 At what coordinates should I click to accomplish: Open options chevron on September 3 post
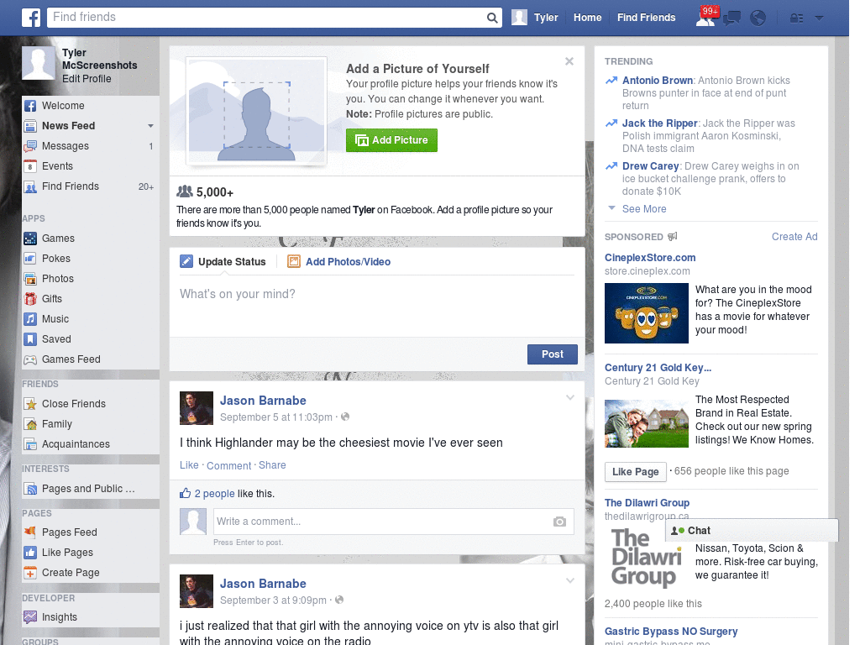(x=570, y=580)
